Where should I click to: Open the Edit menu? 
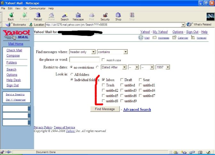tap(10, 8)
